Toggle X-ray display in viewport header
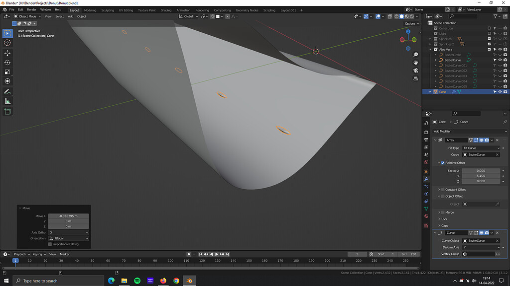 click(389, 16)
